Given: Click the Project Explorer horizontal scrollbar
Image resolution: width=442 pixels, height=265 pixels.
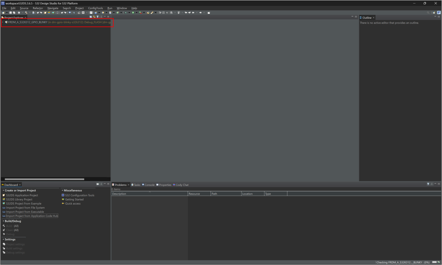Looking at the screenshot, I should pos(45,179).
